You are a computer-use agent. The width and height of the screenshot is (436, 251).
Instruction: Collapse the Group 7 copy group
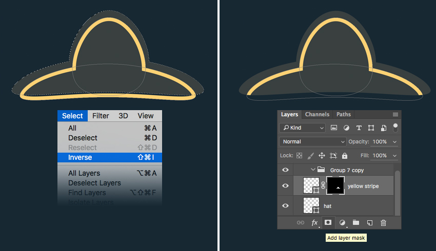pos(313,170)
